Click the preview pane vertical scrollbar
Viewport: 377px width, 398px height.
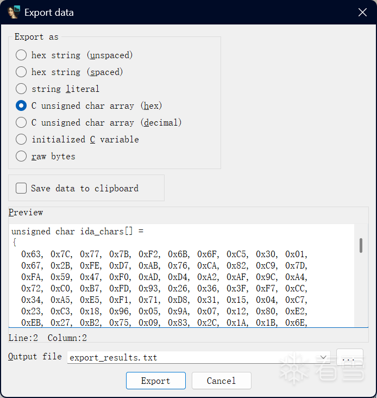pos(361,245)
